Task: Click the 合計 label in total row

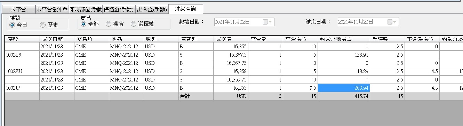Action: (x=196, y=96)
